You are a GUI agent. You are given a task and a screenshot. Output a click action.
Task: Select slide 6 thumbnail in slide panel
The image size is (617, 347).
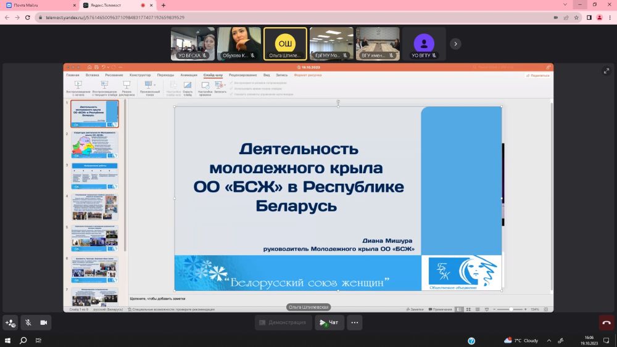(x=94, y=269)
